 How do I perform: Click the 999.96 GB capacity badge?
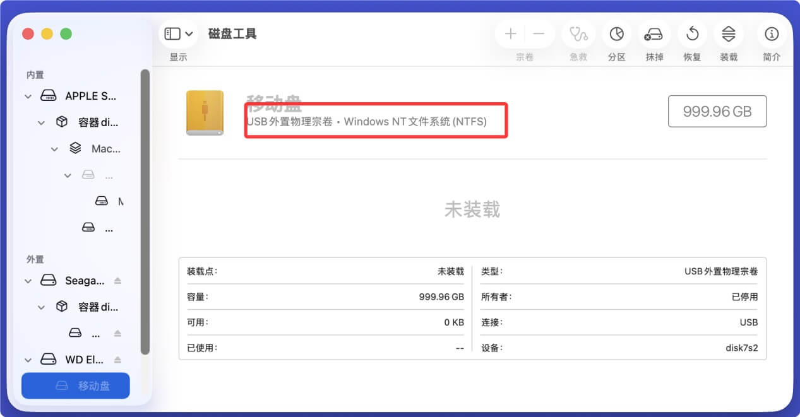point(717,111)
